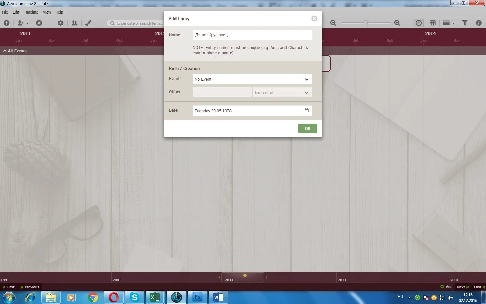This screenshot has width=486, height=304.
Task: Switch to Word in the taskbar
Action: pos(218,298)
